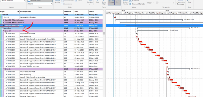The height and width of the screenshot is (97, 203).
Task: Toggle the Bottom View pane button
Action: point(40,1)
